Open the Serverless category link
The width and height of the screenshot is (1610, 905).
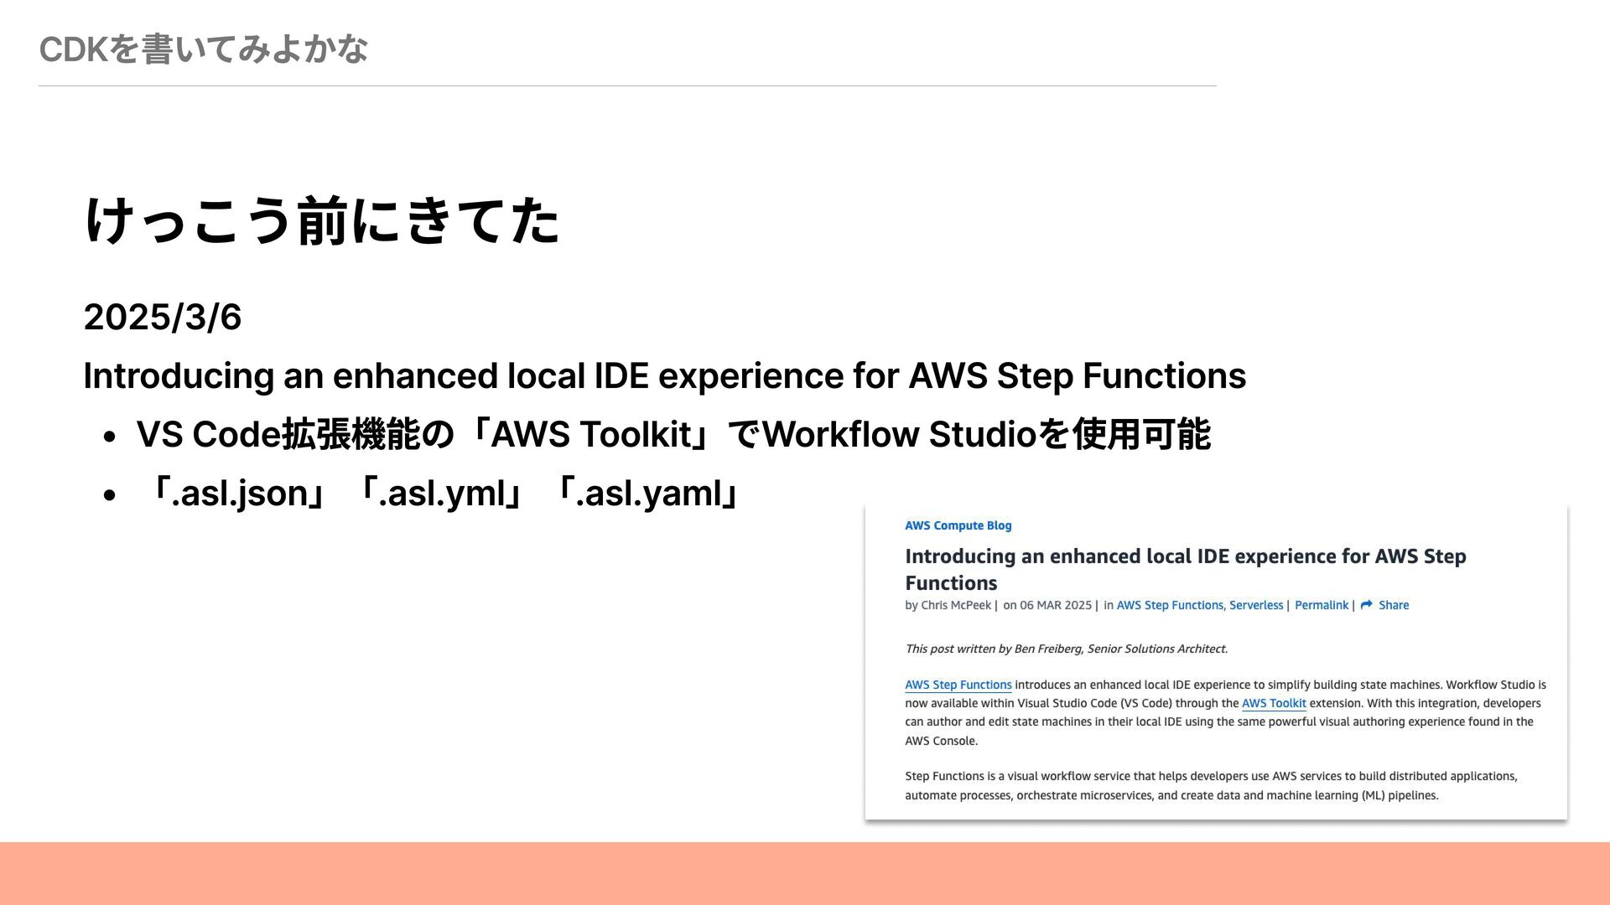[x=1256, y=605]
